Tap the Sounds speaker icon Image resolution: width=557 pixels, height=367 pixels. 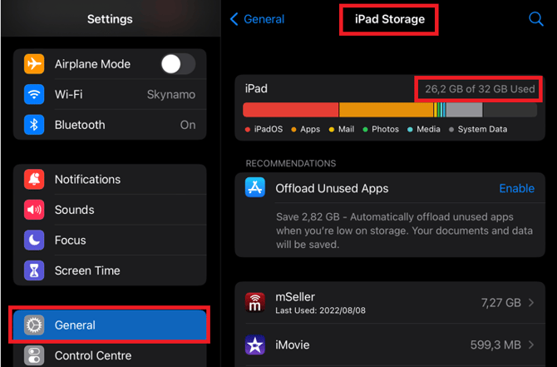34,210
